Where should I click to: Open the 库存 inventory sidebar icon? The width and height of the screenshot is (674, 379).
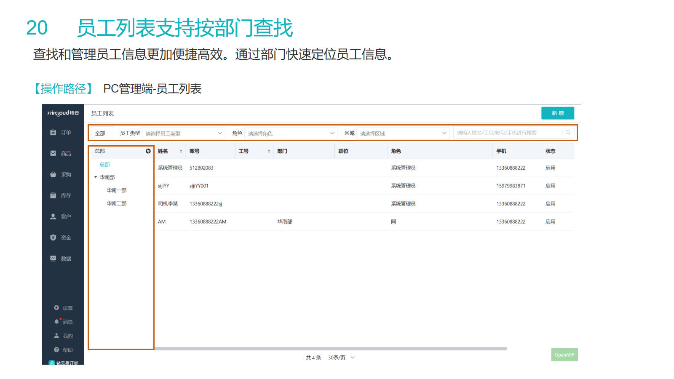pos(53,195)
